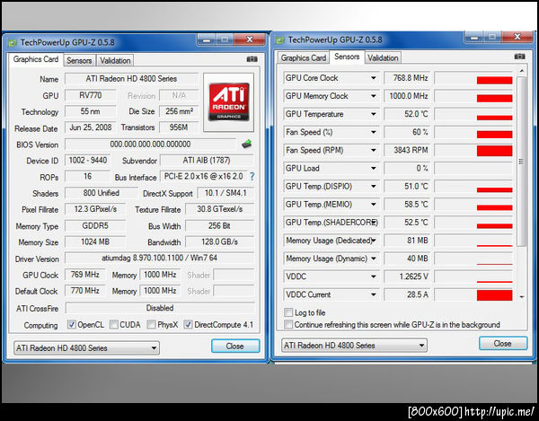The width and height of the screenshot is (539, 421).
Task: Switch to Validation tab in left window
Action: click(115, 60)
